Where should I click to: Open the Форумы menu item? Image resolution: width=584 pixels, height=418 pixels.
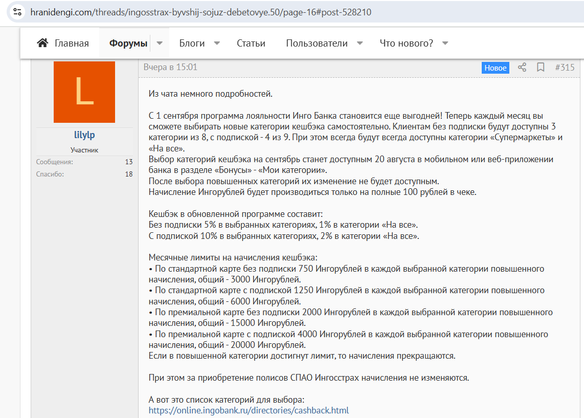(128, 43)
